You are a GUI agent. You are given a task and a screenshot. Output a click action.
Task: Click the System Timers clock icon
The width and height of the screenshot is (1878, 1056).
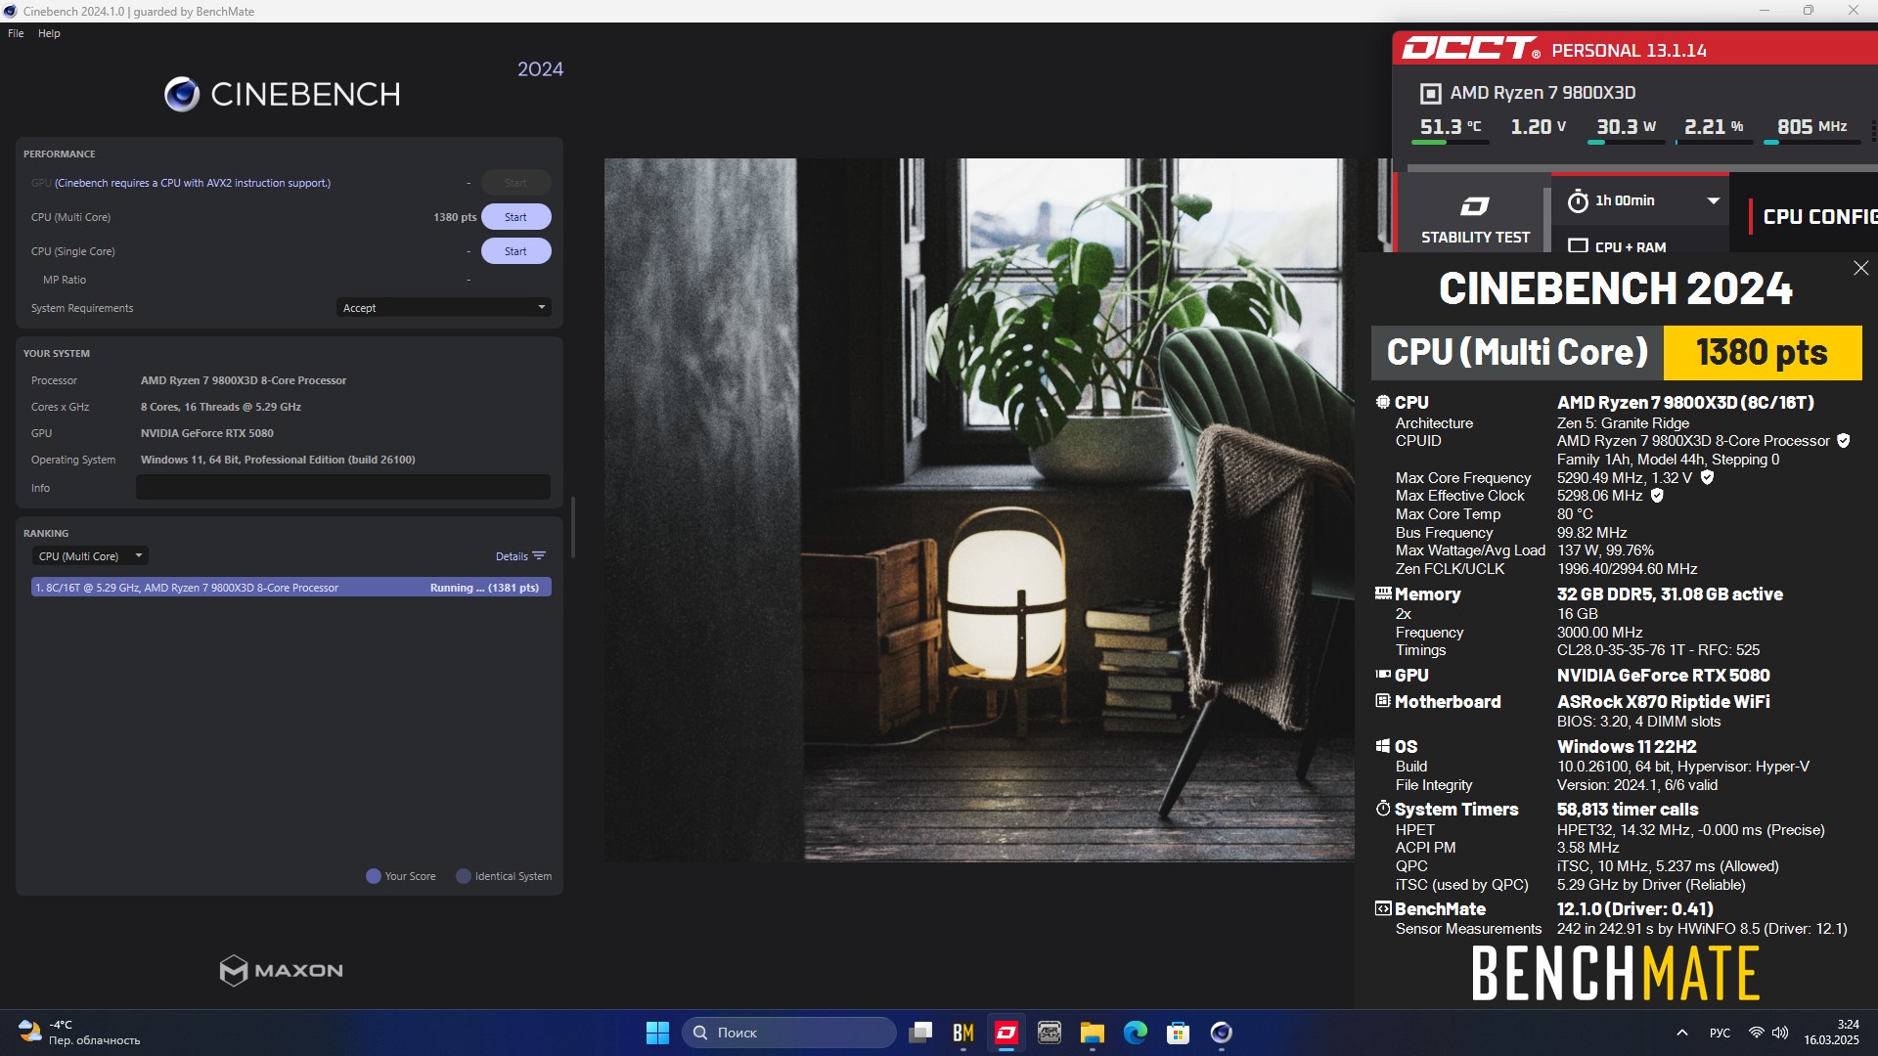pos(1383,809)
